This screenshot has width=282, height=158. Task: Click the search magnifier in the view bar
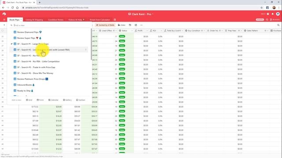pyautogui.click(x=278, y=25)
